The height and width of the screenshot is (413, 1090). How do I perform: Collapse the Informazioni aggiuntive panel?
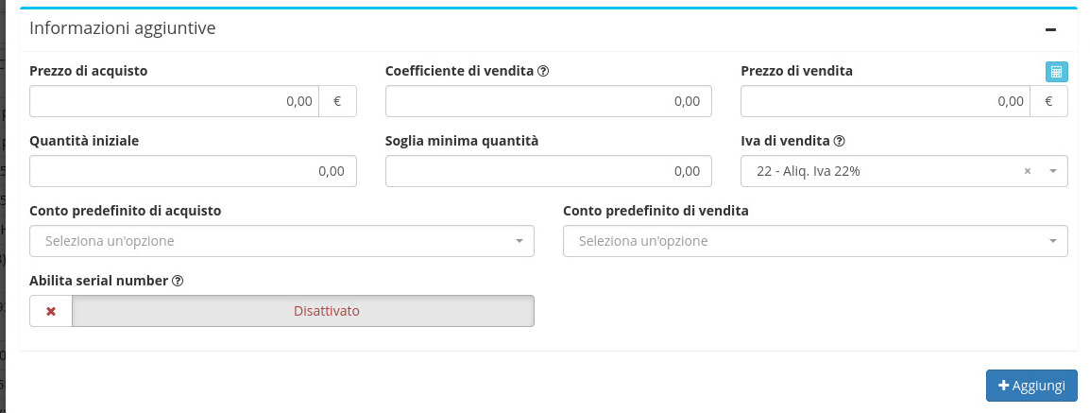[x=1050, y=29]
